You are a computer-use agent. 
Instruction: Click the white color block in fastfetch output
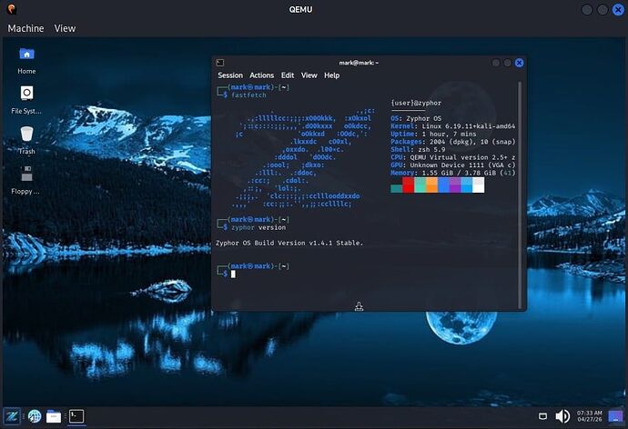click(x=478, y=185)
